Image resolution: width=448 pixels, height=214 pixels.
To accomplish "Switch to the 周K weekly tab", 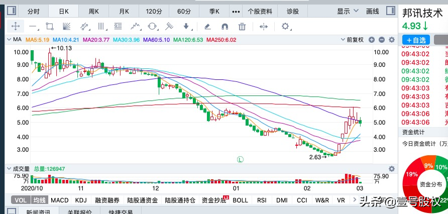I will click(94, 11).
